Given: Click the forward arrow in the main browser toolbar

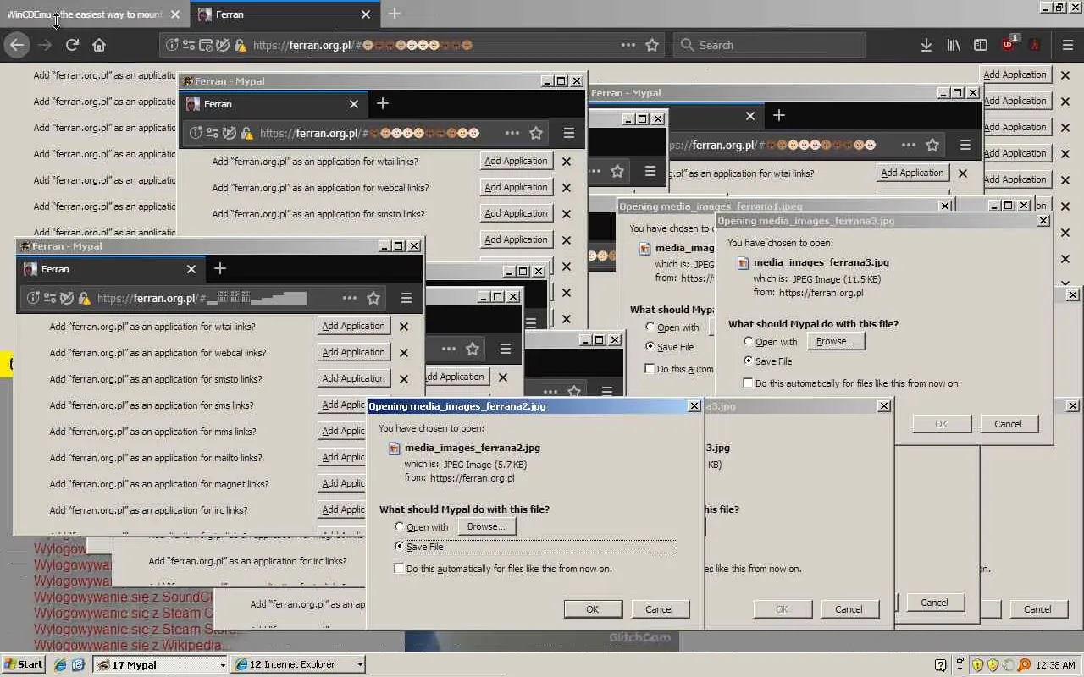Looking at the screenshot, I should coord(45,45).
